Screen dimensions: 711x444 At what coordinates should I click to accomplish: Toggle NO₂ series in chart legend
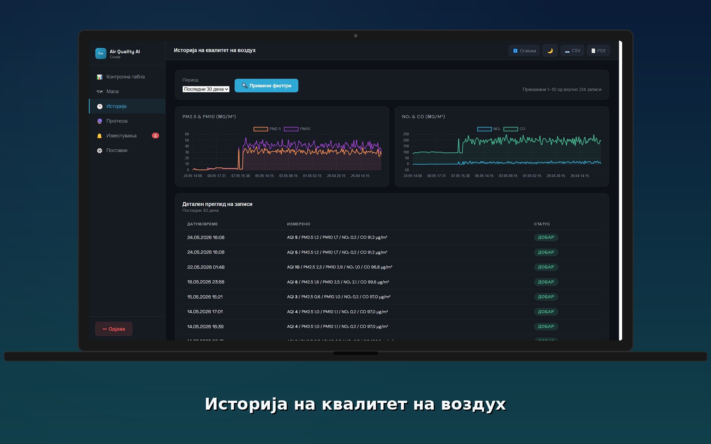488,129
